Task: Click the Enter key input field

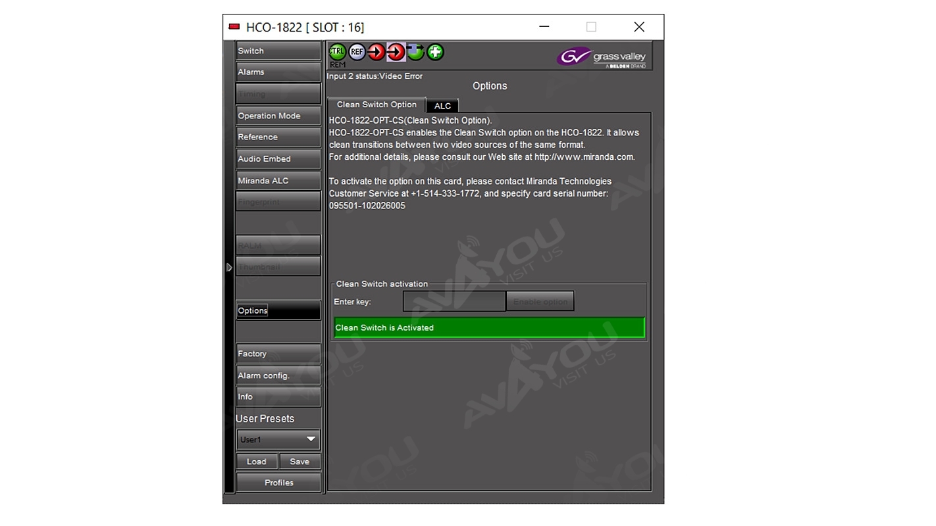Action: coord(454,302)
